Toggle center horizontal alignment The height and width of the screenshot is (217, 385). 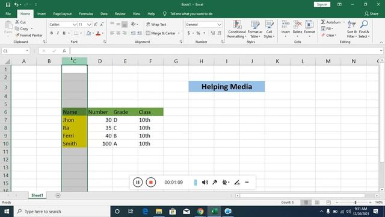coord(119,33)
